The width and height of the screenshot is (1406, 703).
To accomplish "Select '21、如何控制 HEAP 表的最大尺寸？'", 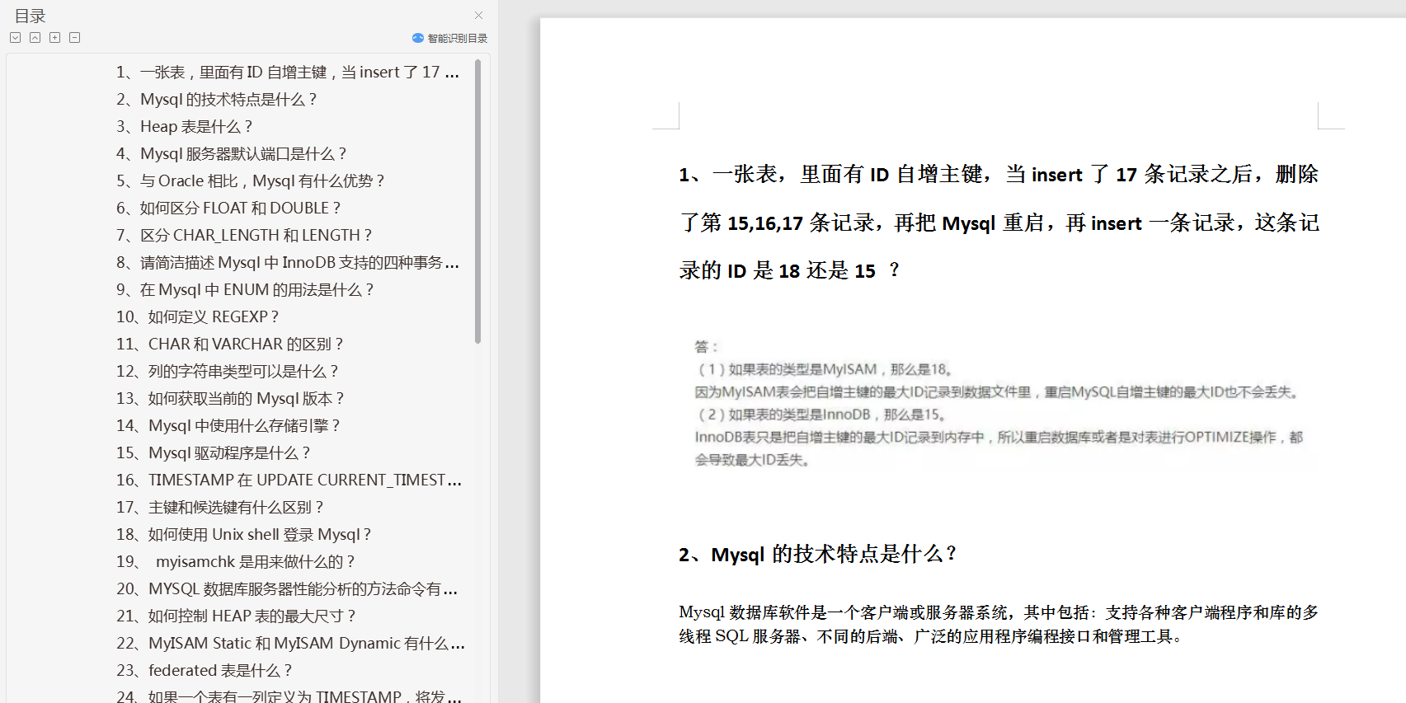I will click(x=236, y=616).
